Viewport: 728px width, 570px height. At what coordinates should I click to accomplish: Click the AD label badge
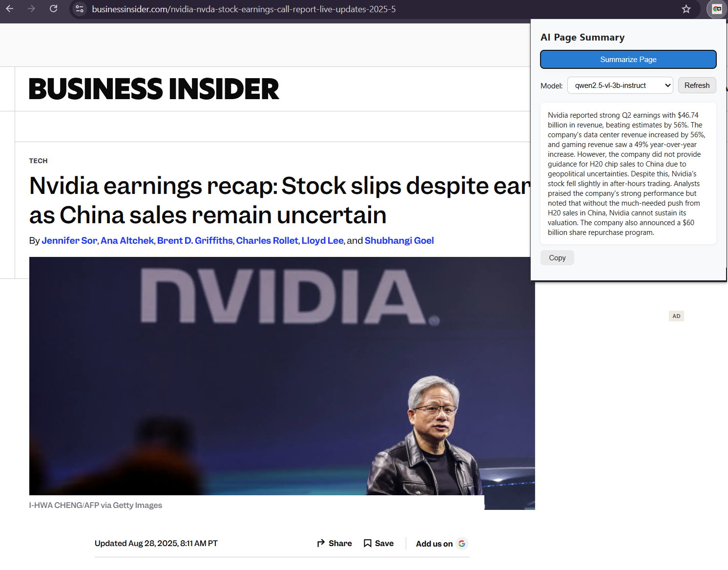pyautogui.click(x=676, y=316)
